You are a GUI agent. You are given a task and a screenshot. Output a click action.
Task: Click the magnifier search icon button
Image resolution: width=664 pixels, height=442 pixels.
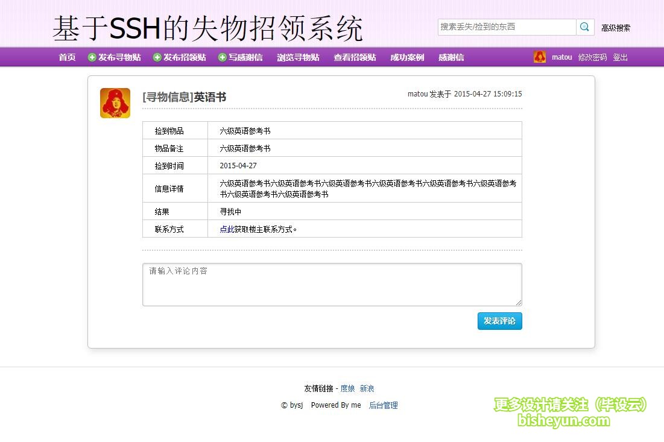[x=584, y=27]
